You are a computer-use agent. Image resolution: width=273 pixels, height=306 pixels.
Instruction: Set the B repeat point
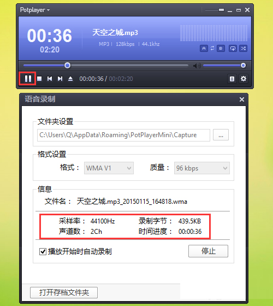[221, 49]
